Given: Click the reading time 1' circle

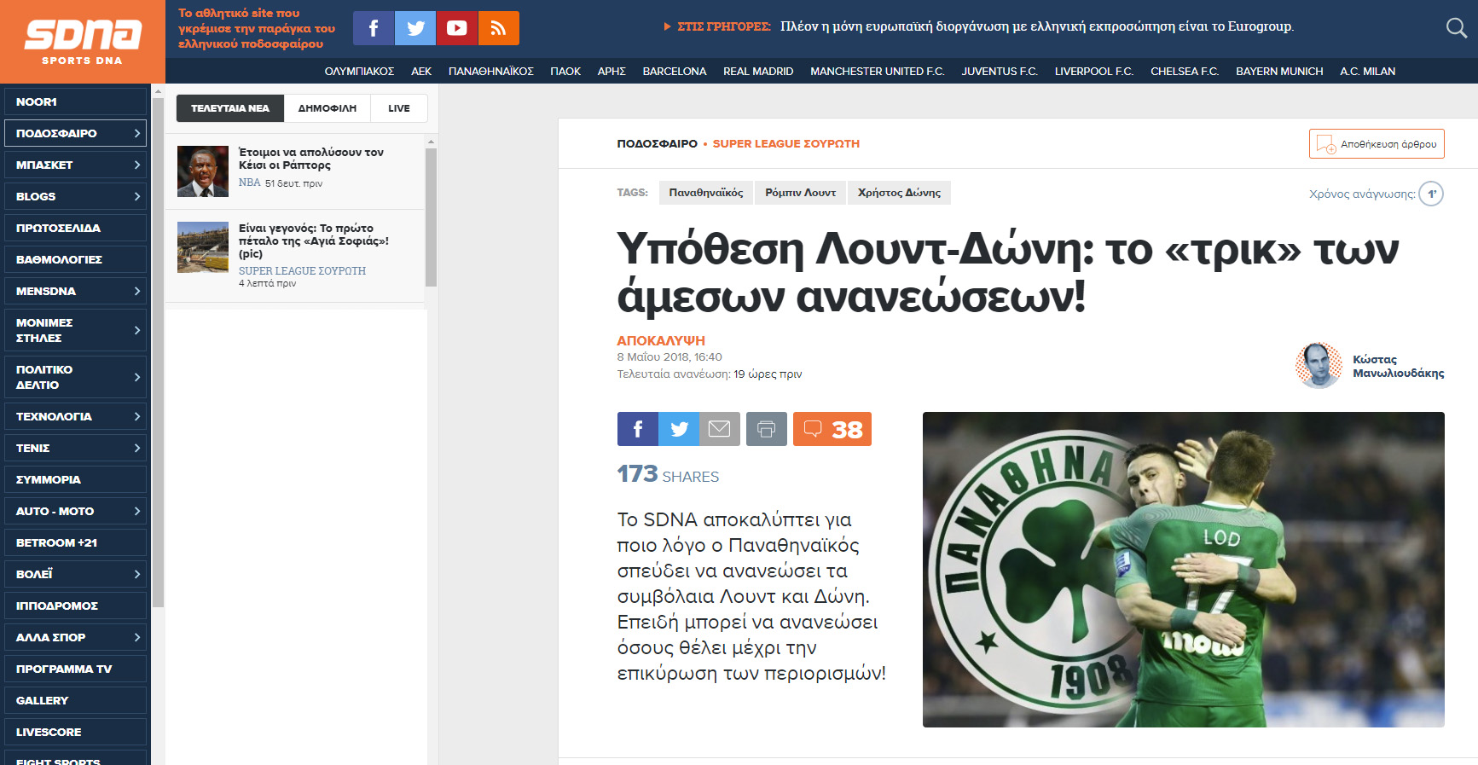Looking at the screenshot, I should pos(1431,194).
